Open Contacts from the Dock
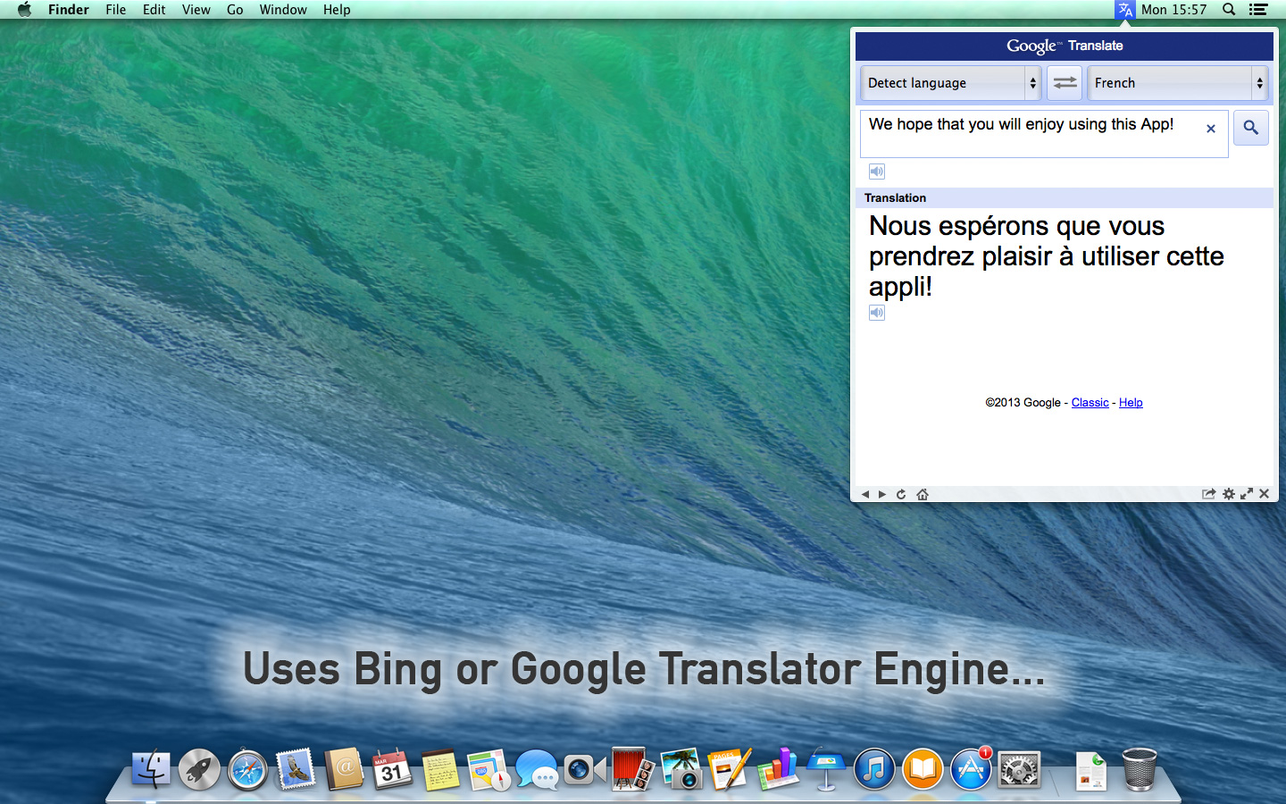The height and width of the screenshot is (804, 1286). [344, 769]
